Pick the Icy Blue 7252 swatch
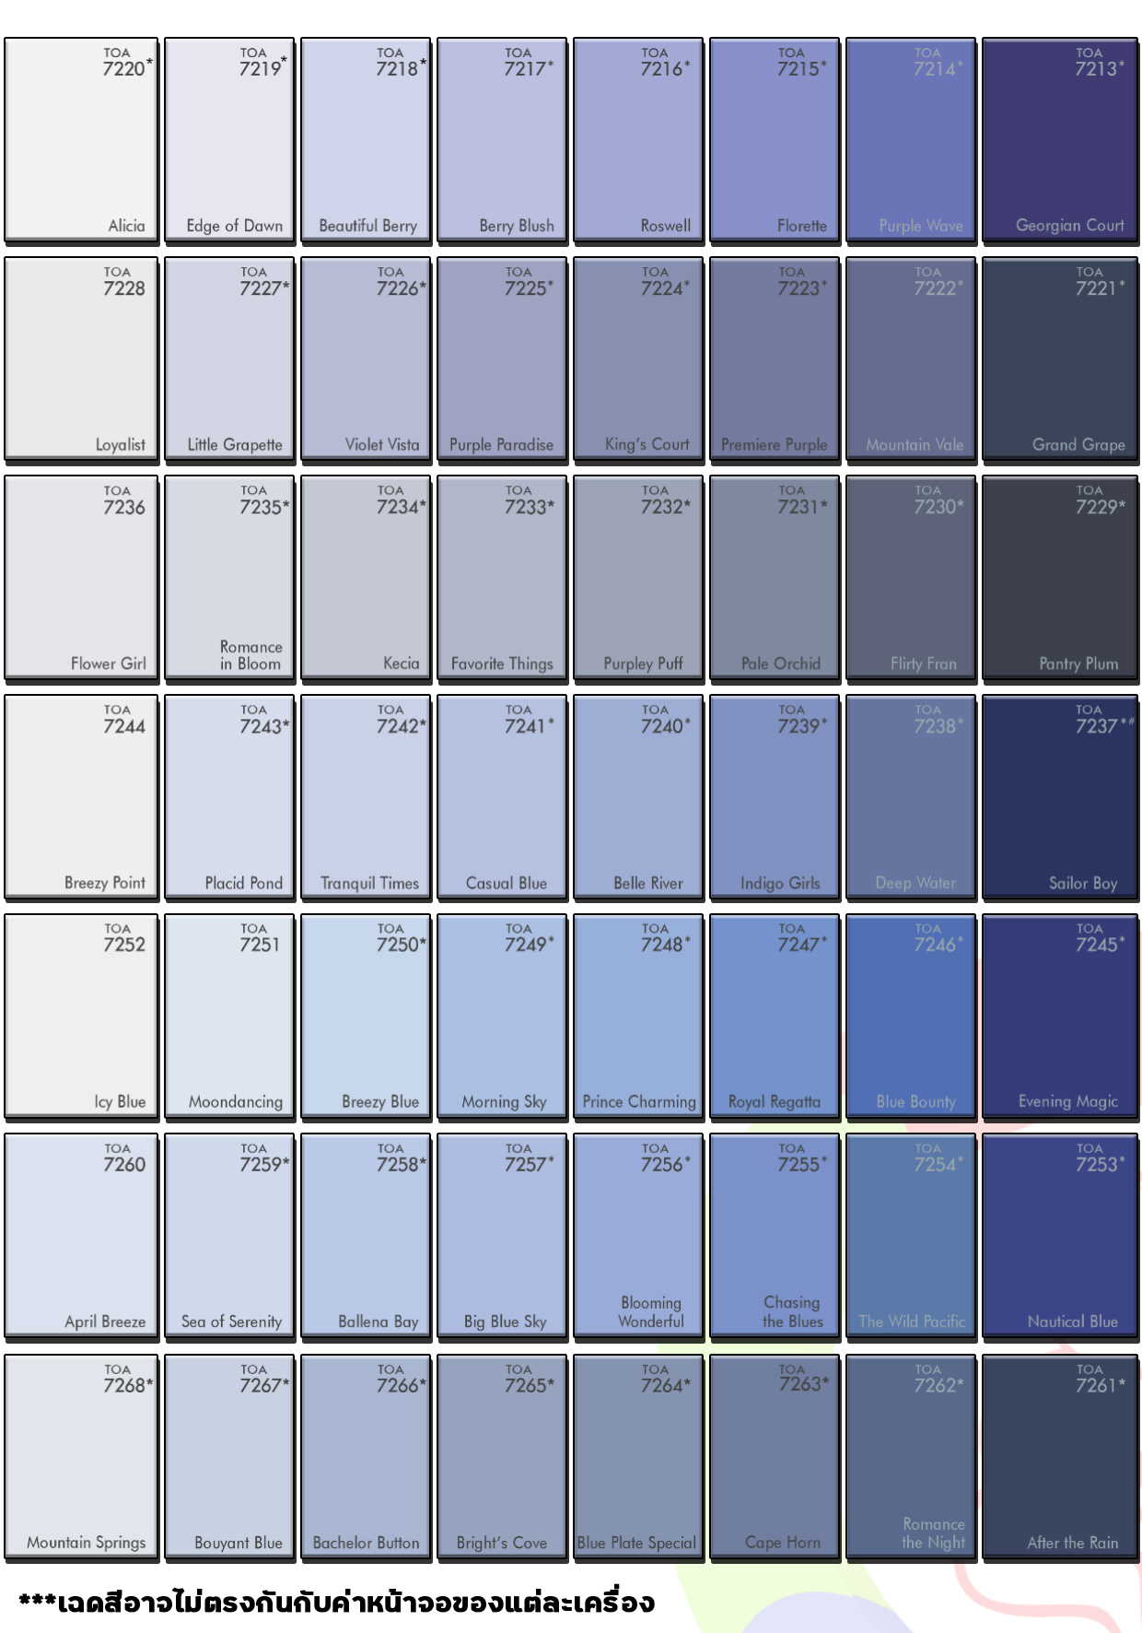This screenshot has width=1142, height=1633. click(81, 1016)
